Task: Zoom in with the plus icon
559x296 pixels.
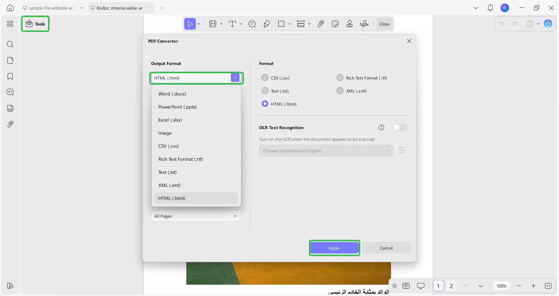Action: point(533,286)
